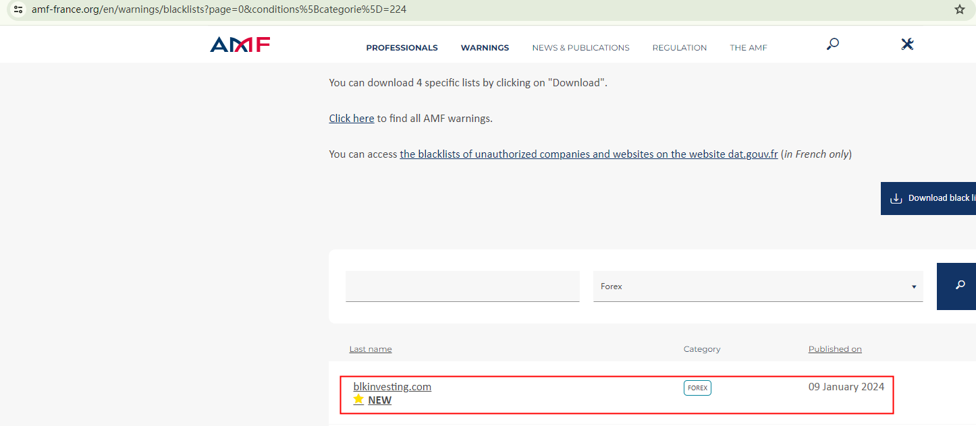Click the AMF logo
This screenshot has height=426, width=976.
click(240, 45)
